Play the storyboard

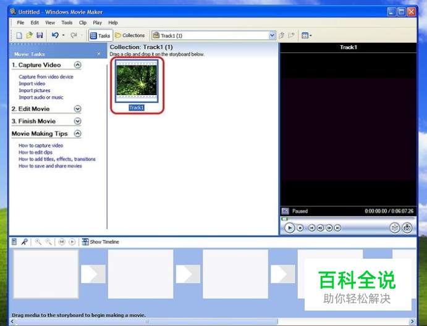(x=72, y=241)
